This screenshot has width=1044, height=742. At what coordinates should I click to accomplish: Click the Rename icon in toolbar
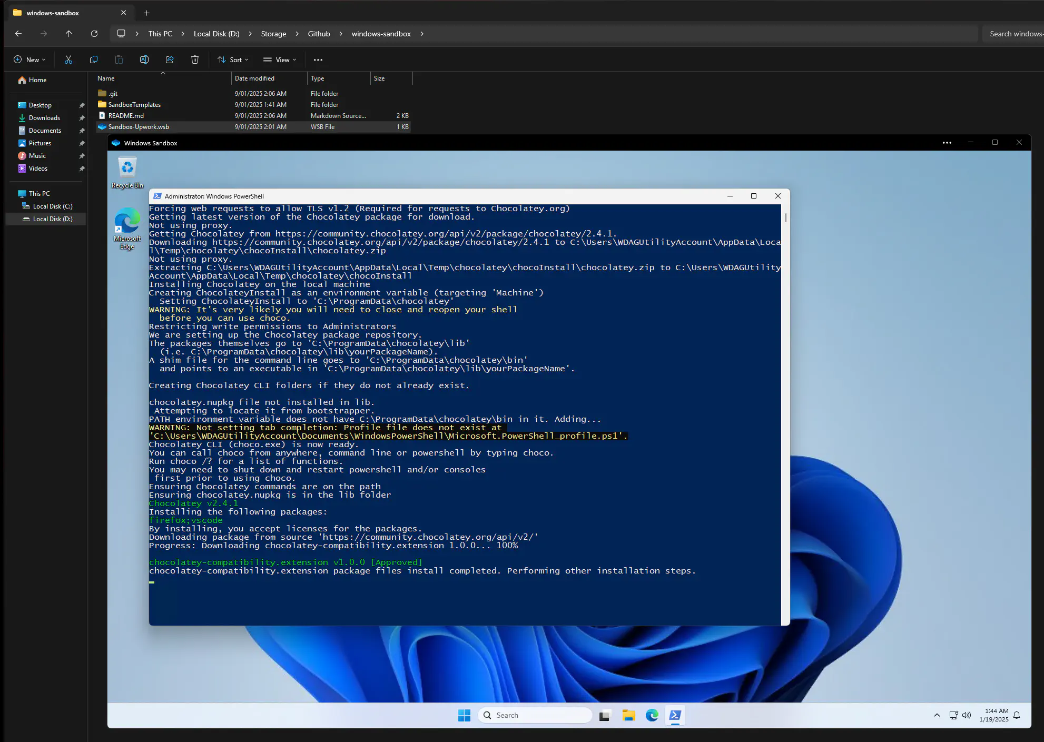(144, 60)
